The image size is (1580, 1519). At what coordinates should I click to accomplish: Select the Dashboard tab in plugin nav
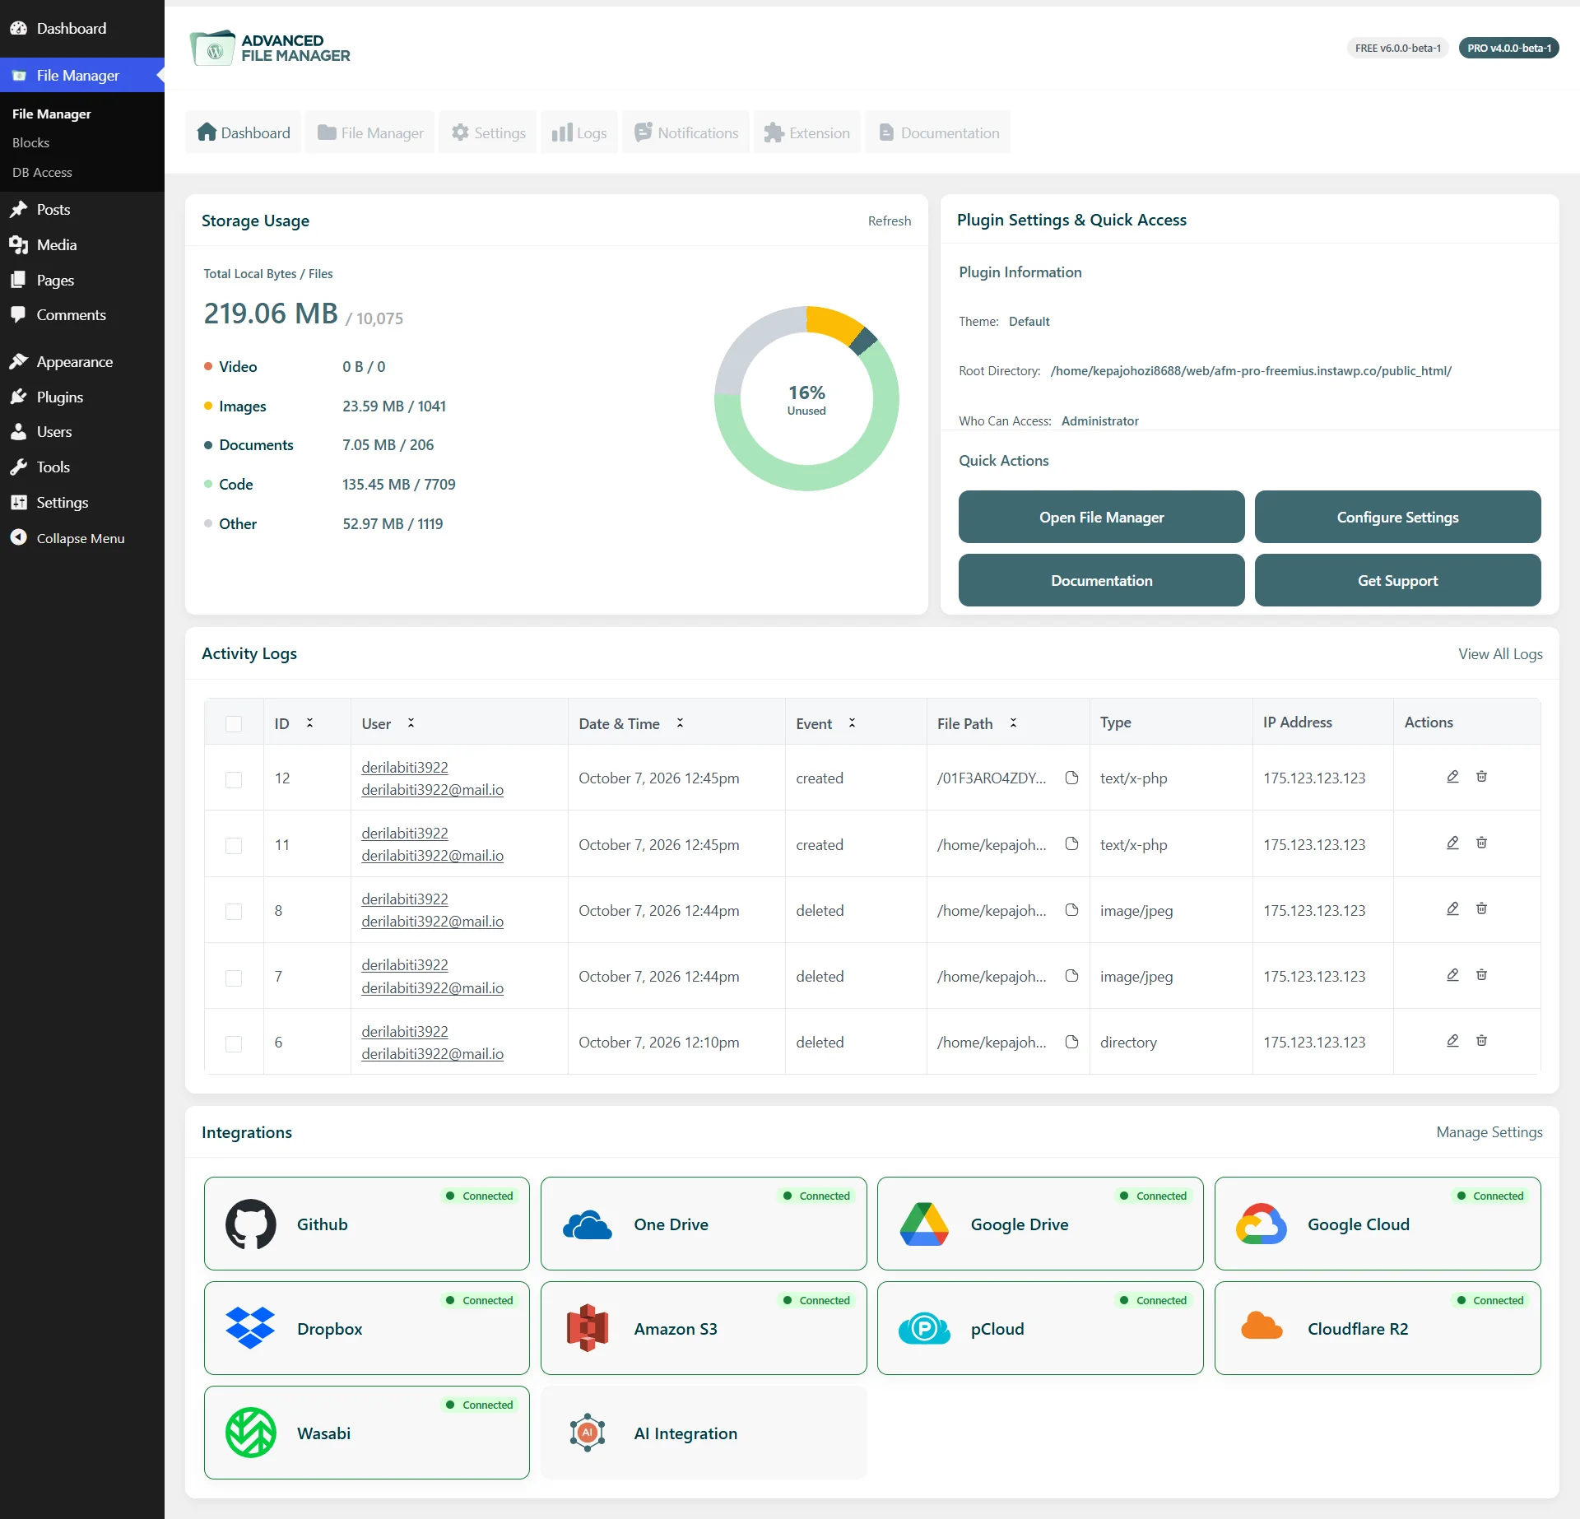(x=244, y=132)
